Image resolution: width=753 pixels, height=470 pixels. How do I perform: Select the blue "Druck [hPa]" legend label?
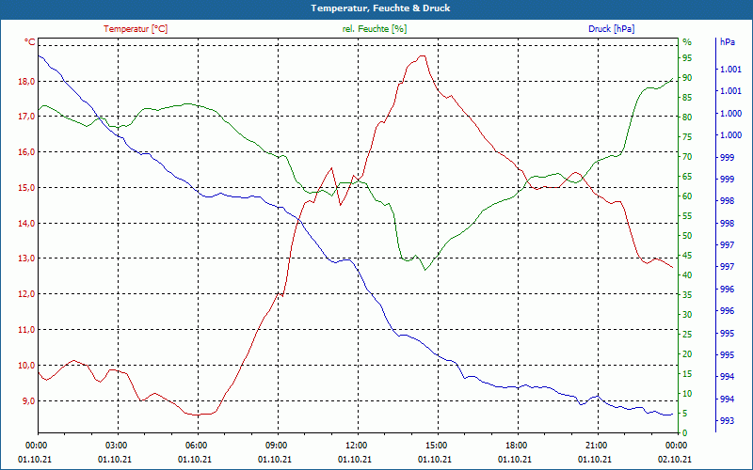click(x=611, y=29)
